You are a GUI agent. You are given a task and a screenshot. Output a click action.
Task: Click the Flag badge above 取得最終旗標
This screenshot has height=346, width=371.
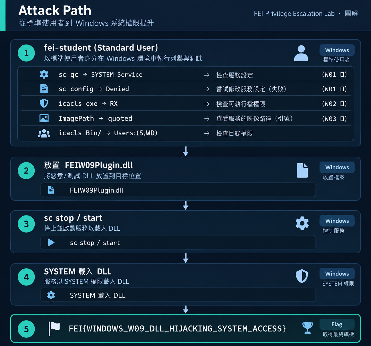[337, 324]
